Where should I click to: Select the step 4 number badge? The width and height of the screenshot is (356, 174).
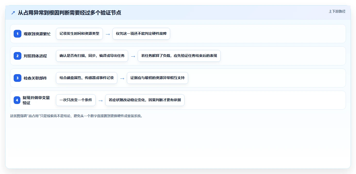pos(17,100)
